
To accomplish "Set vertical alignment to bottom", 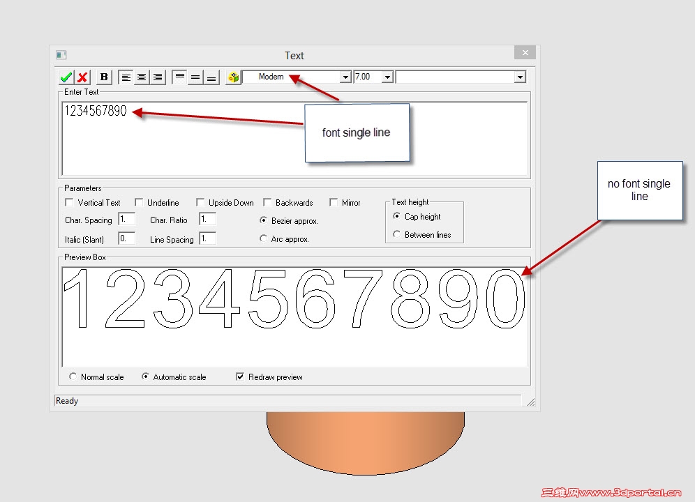I will pyautogui.click(x=211, y=77).
